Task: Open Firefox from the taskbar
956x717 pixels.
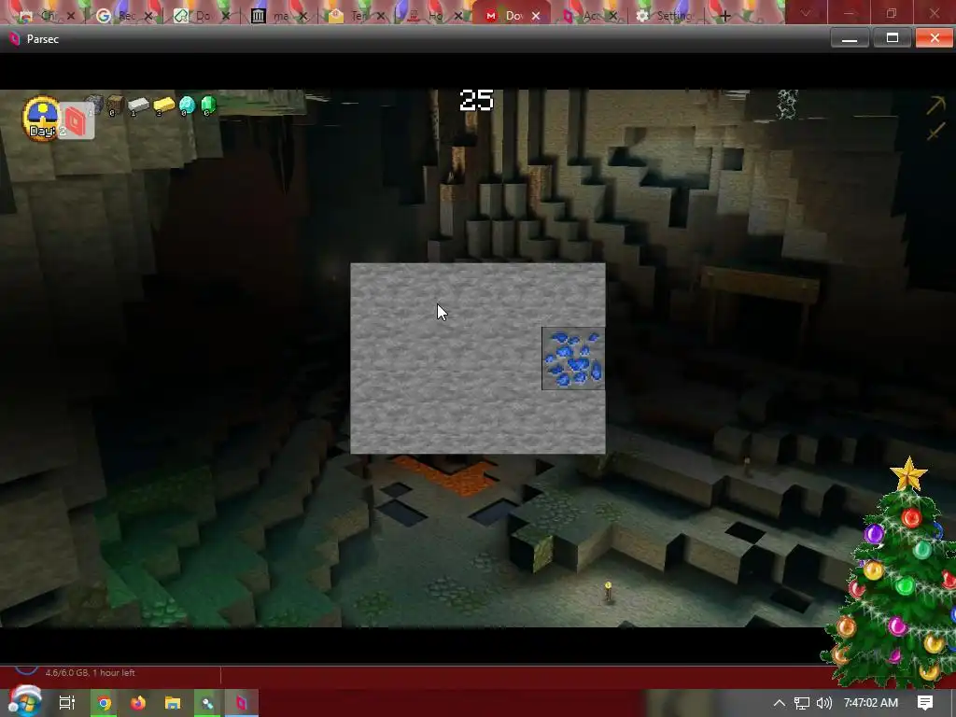Action: pyautogui.click(x=138, y=703)
